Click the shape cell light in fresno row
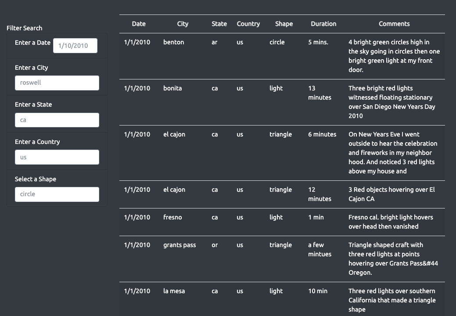Screen dimensions: 456x316 276,217
